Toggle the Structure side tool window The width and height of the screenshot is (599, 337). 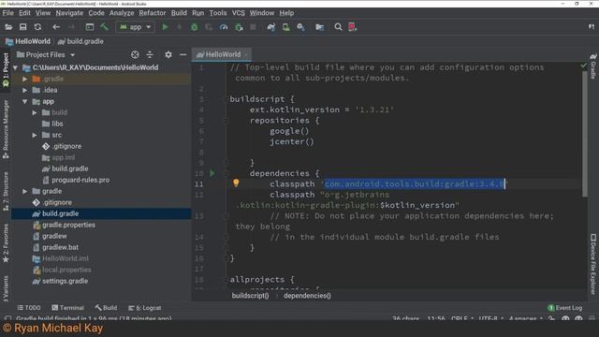tap(6, 191)
